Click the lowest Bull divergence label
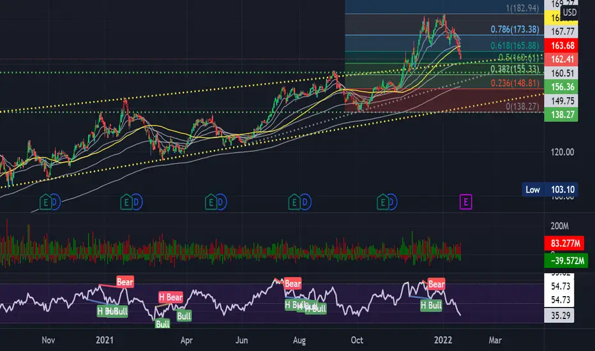The height and width of the screenshot is (351, 595). click(162, 324)
